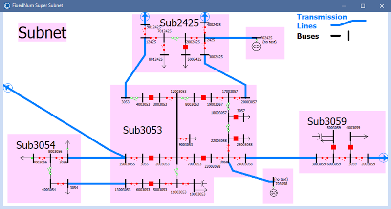Screen dimensions: 391x209
Task: Select the Sub2425 substation label
Action: 179,23
